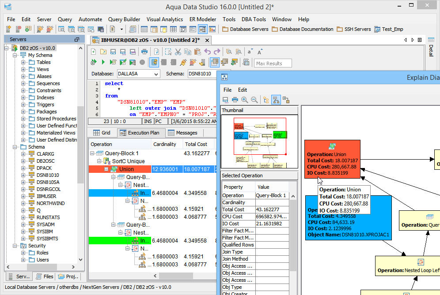The image size is (440, 295).
Task: Click inside the Max Results field
Action: (273, 63)
